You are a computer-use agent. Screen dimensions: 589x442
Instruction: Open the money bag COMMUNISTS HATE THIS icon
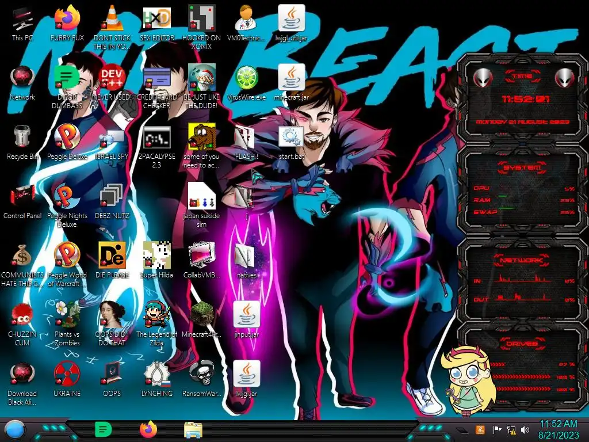click(x=22, y=256)
